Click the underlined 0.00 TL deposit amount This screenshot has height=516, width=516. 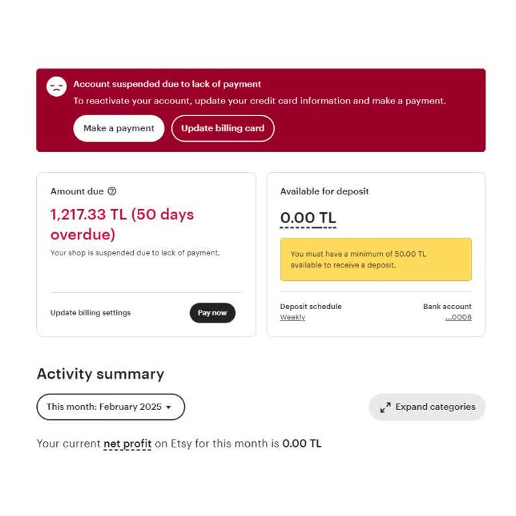308,218
